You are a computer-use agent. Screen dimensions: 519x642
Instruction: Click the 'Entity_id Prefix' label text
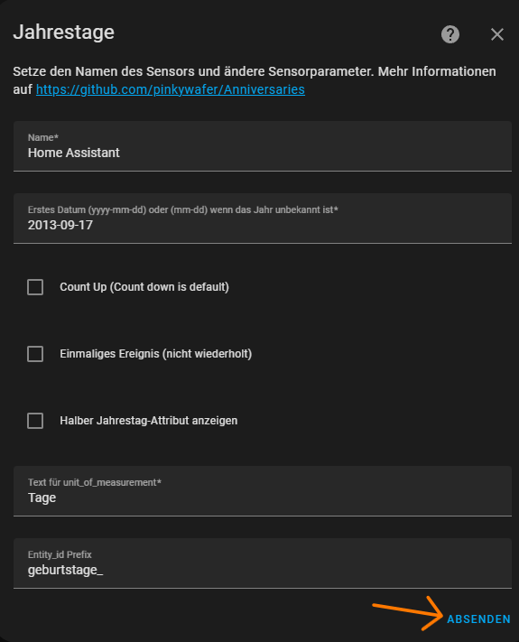(60, 554)
